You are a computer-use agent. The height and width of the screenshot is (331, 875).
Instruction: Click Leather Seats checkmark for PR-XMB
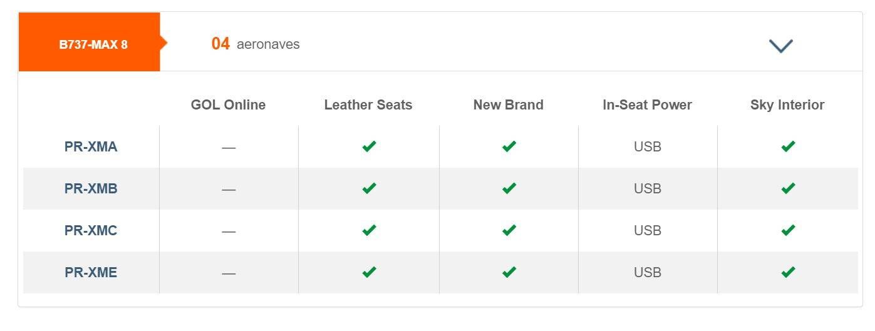pos(369,188)
